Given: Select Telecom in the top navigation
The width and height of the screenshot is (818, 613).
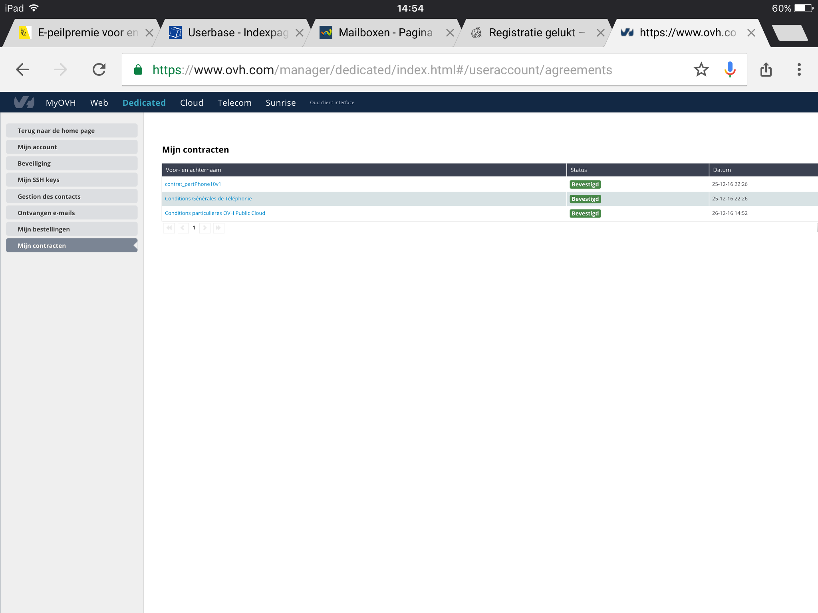Looking at the screenshot, I should (x=234, y=103).
